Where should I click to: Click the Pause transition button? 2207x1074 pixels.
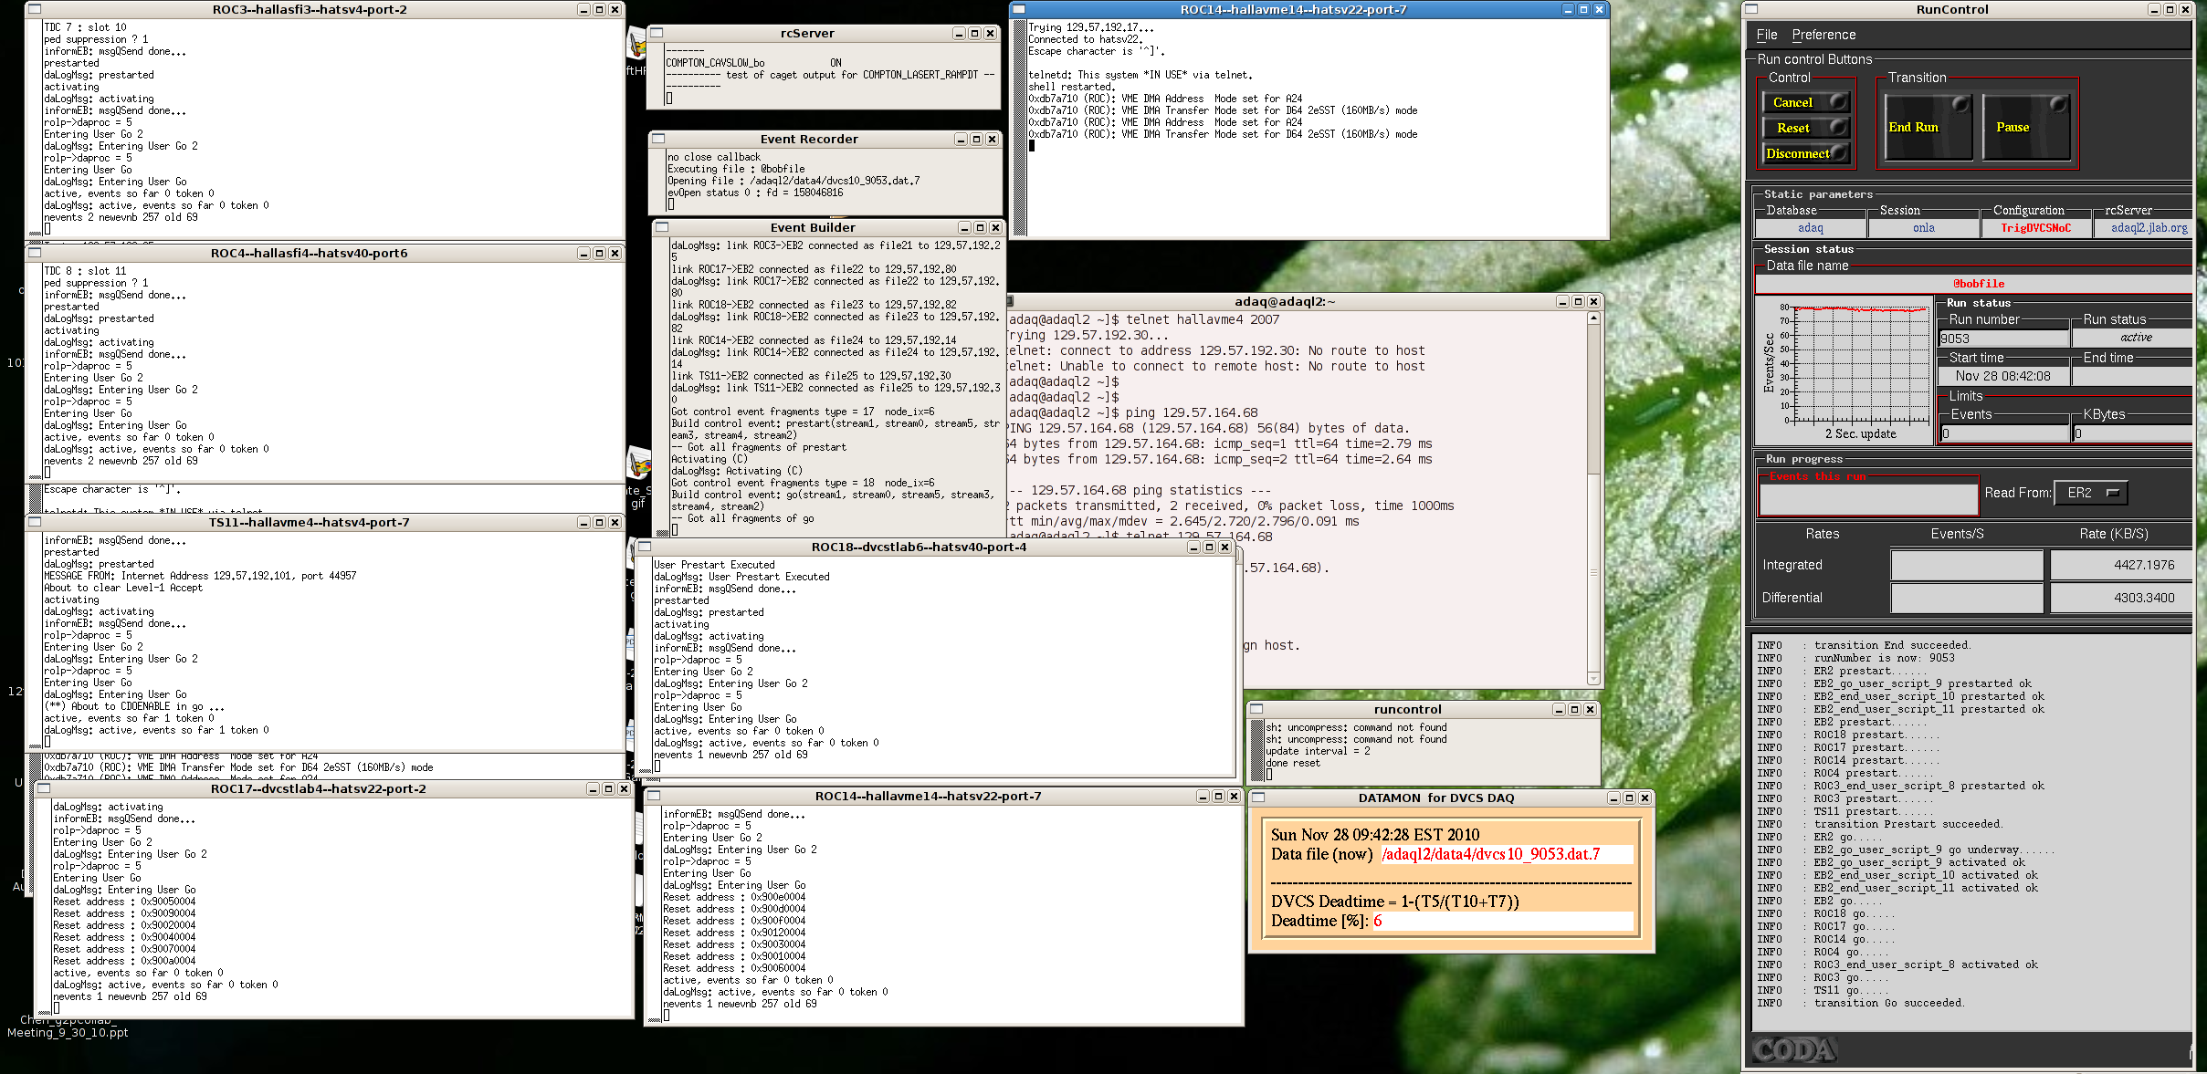(2025, 128)
